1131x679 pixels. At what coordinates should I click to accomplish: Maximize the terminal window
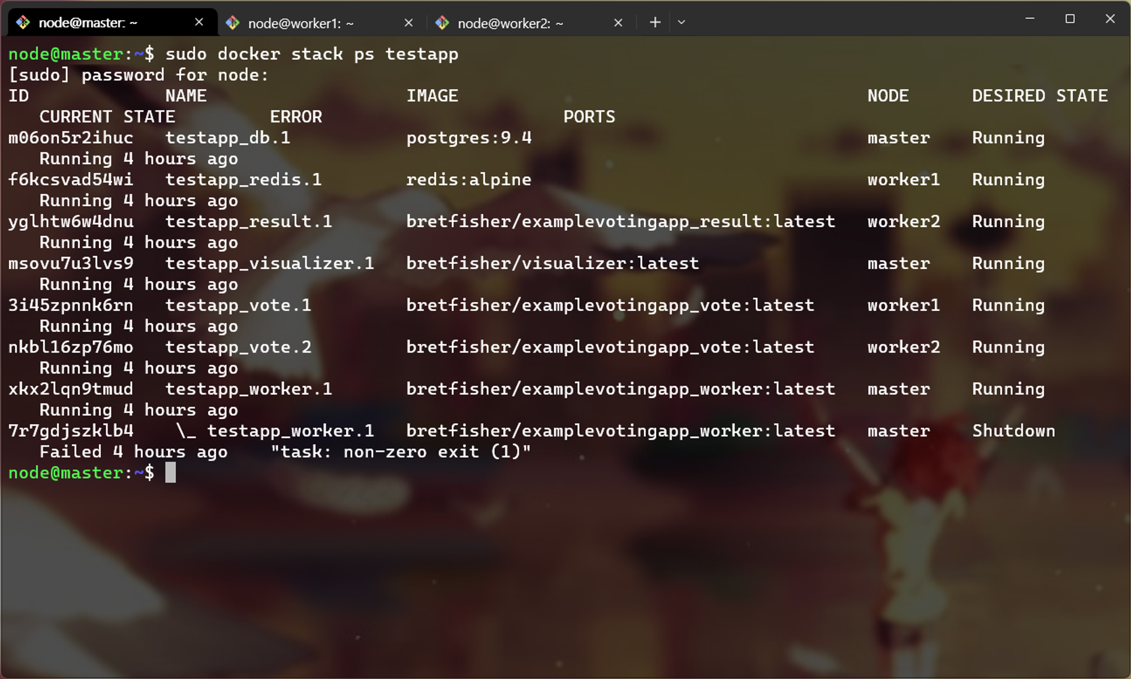point(1070,19)
